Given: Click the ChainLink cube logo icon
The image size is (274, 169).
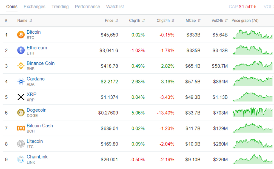Looking at the screenshot, I should (21, 159).
